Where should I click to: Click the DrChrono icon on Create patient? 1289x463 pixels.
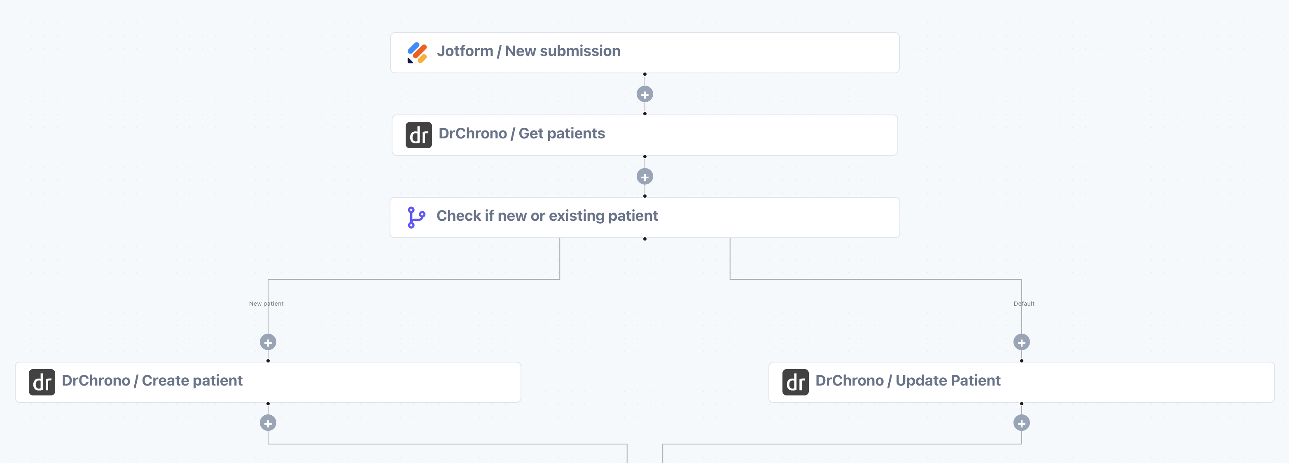coord(42,382)
